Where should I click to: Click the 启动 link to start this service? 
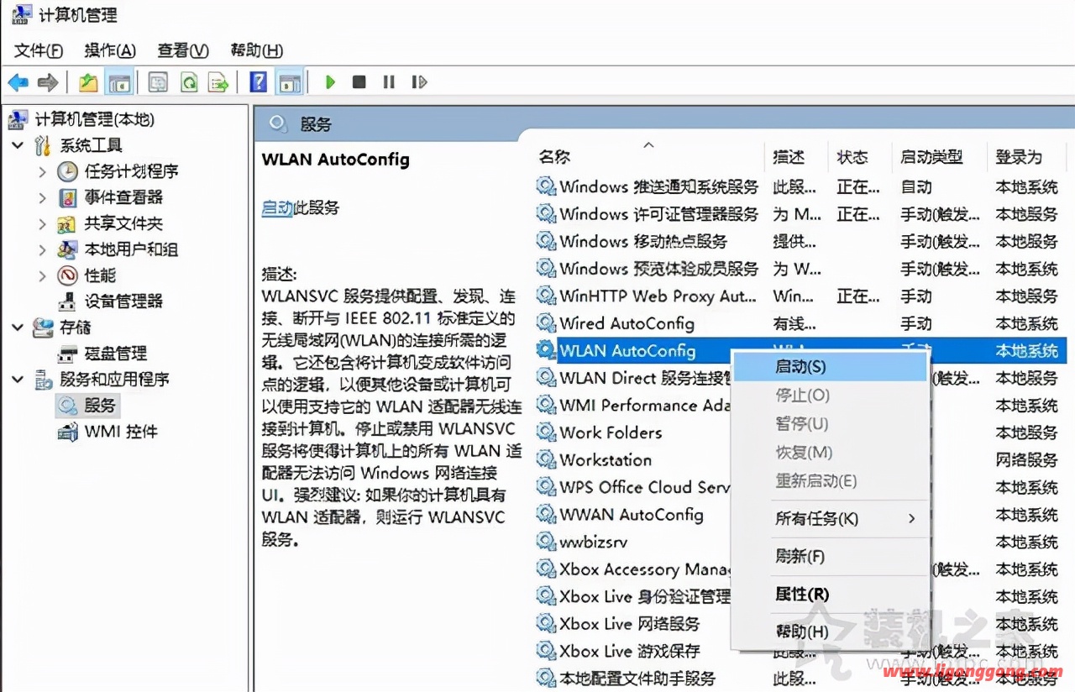pyautogui.click(x=277, y=207)
